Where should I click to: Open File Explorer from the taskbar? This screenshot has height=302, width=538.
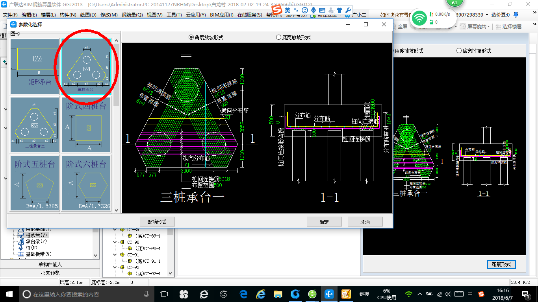coord(278,294)
